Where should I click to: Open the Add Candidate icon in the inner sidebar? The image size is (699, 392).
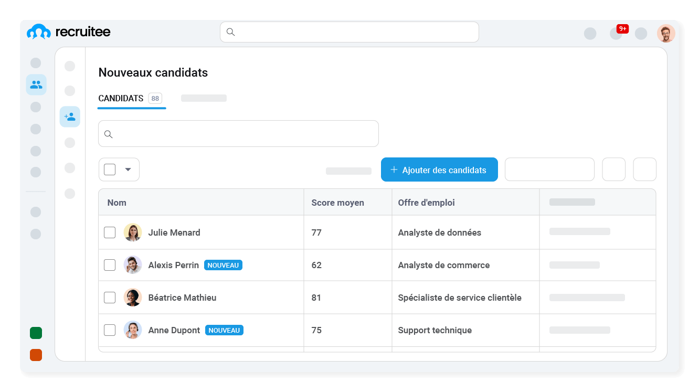(70, 116)
